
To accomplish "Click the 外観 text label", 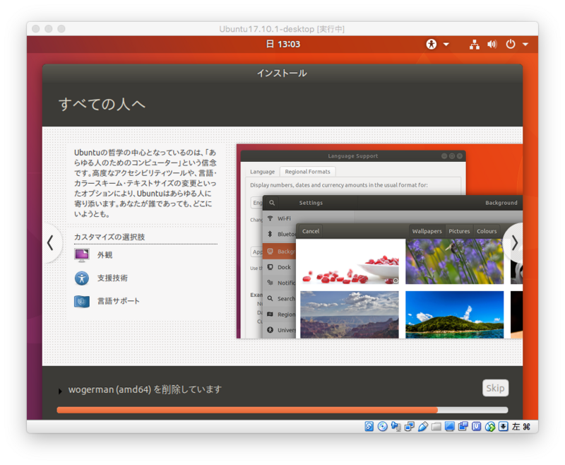I will (105, 255).
